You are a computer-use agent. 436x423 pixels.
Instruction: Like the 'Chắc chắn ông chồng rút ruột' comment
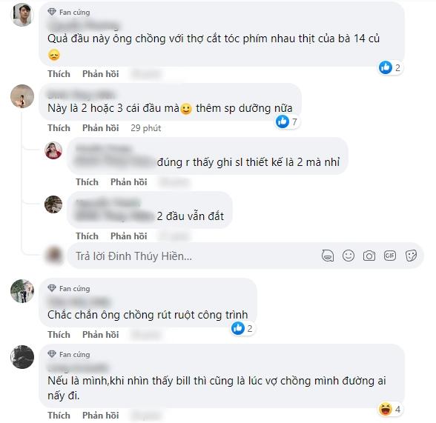(x=59, y=335)
